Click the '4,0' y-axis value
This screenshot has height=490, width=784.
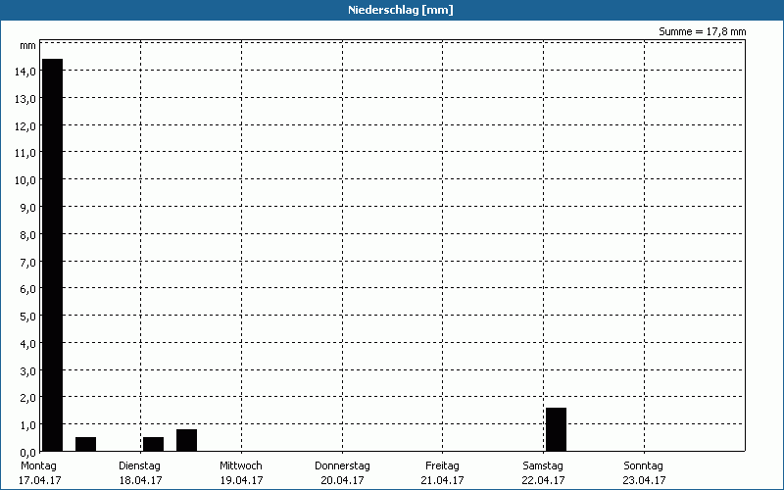click(27, 344)
